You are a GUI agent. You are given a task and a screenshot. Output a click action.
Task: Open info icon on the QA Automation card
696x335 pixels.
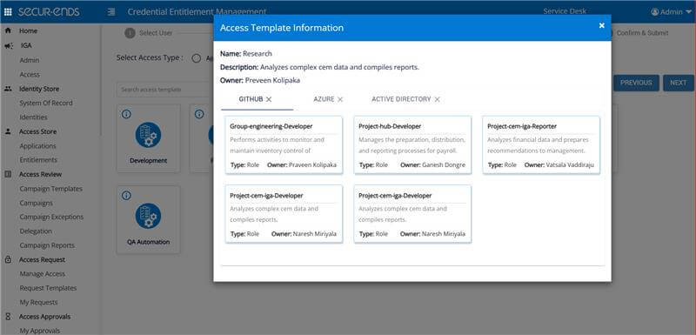[126, 196]
